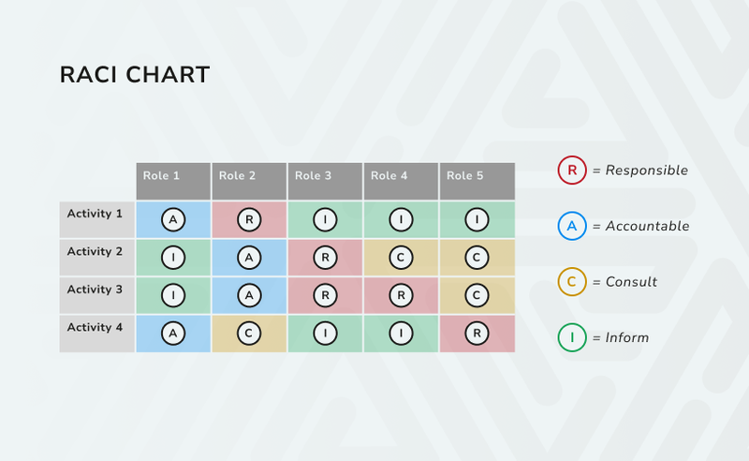749x461 pixels.
Task: Select the Role 3 column header
Action: click(325, 181)
